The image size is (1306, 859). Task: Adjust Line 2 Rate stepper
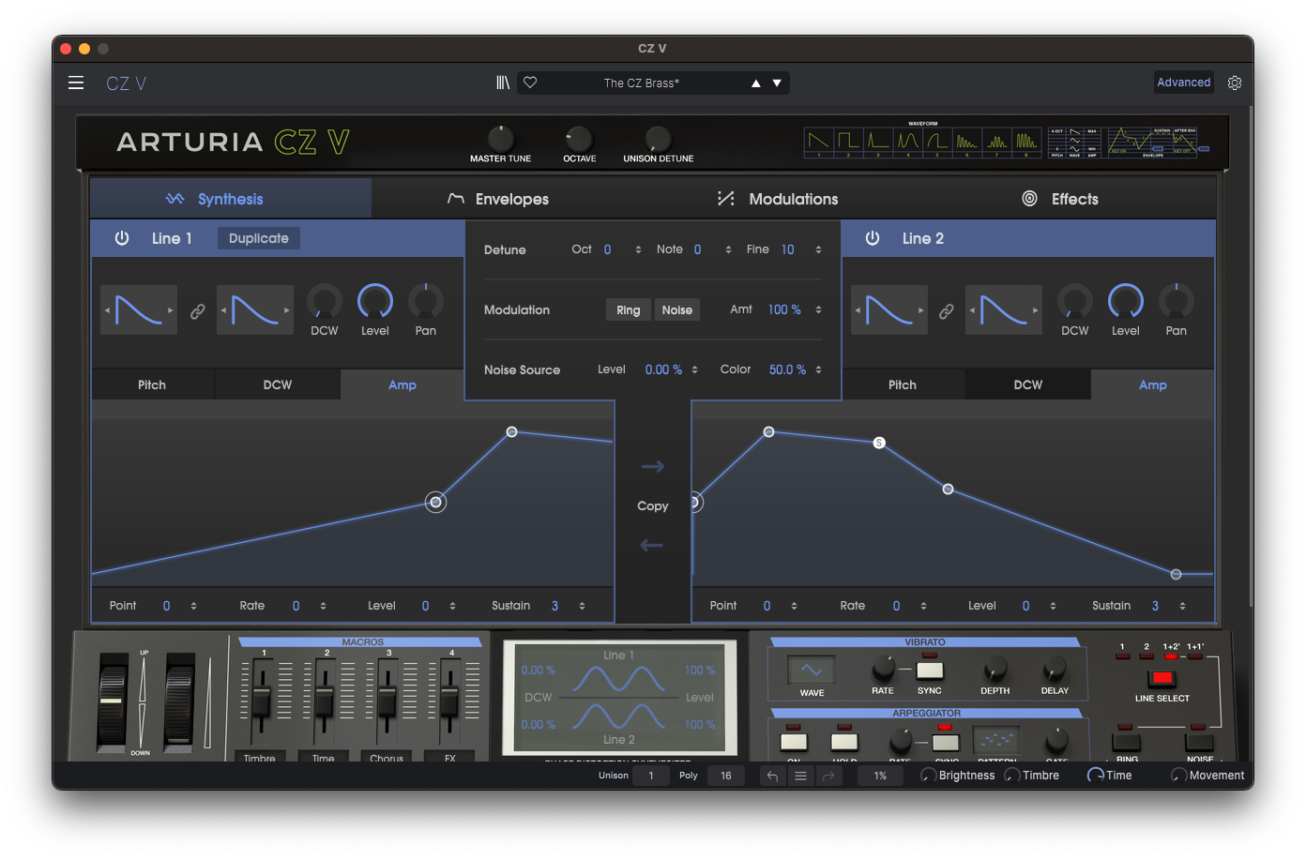[x=923, y=606]
